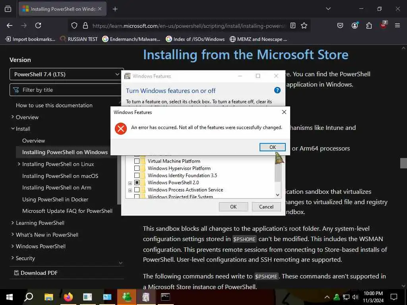Reload the page with the refresh icon
Viewport: 407px width, 305px height.
(38, 25)
